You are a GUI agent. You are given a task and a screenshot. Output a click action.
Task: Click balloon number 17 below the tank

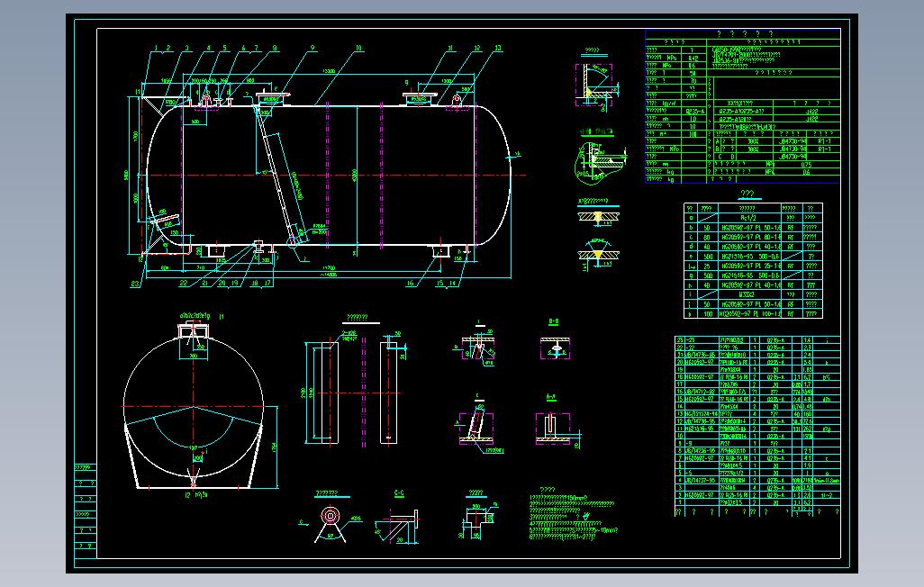[x=267, y=284]
